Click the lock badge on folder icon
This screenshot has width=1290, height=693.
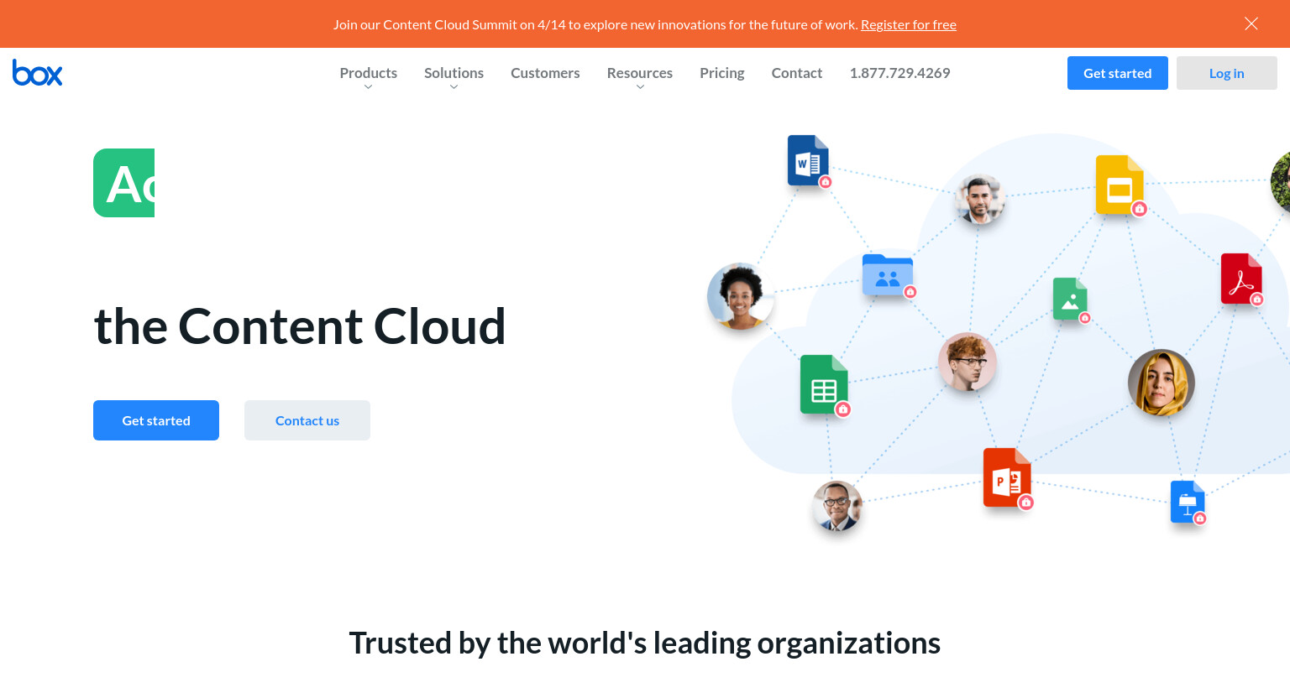point(910,292)
